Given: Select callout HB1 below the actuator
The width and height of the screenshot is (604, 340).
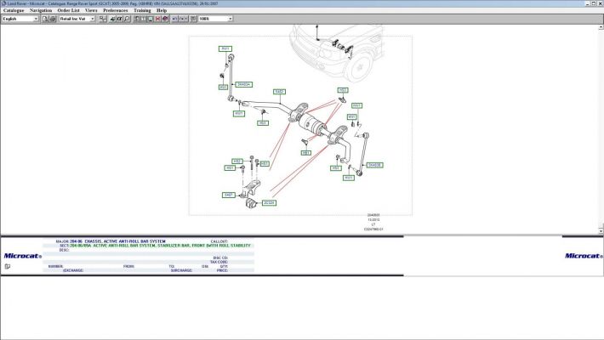Looking at the screenshot, I should (306, 153).
